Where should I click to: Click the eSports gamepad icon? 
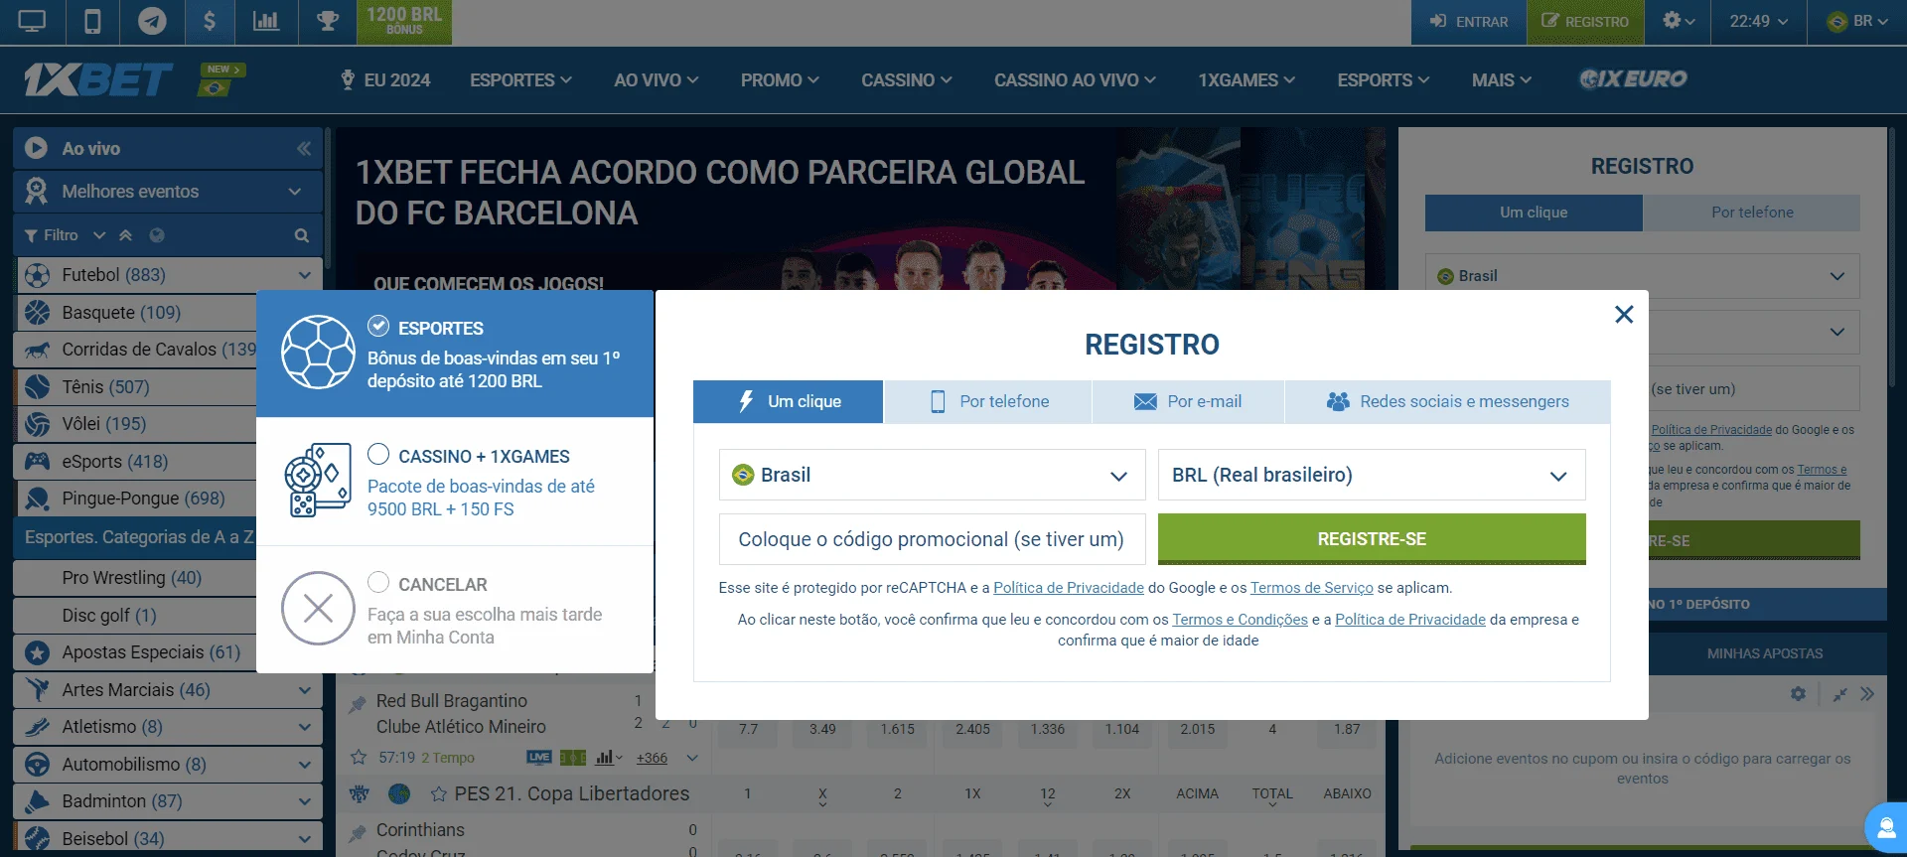tap(37, 461)
